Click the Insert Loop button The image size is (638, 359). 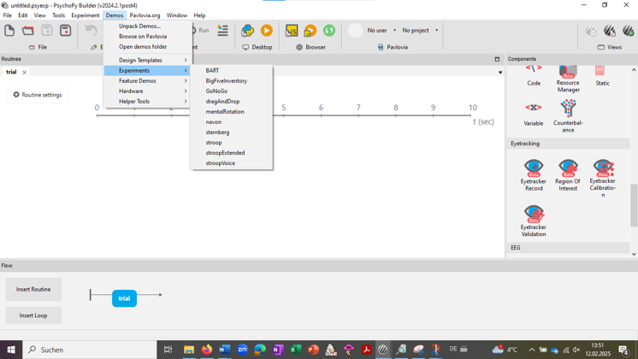point(33,315)
